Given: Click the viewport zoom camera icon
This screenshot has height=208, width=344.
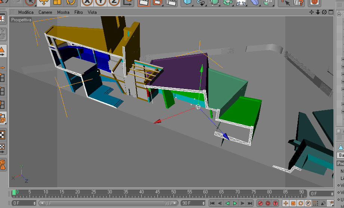Looking at the screenshot, I should point(318,12).
